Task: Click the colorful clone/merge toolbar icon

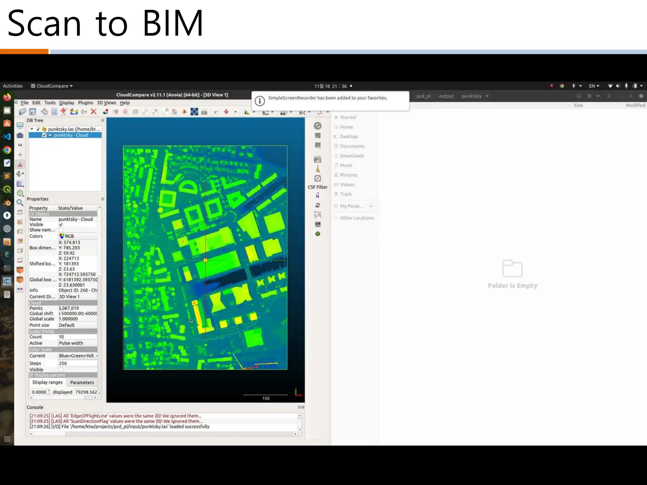Action: point(74,112)
